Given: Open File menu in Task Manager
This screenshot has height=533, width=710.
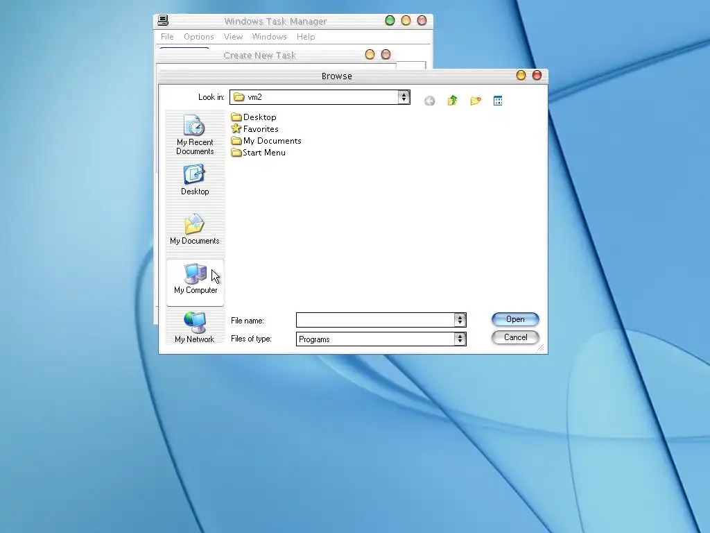Looking at the screenshot, I should [x=167, y=37].
